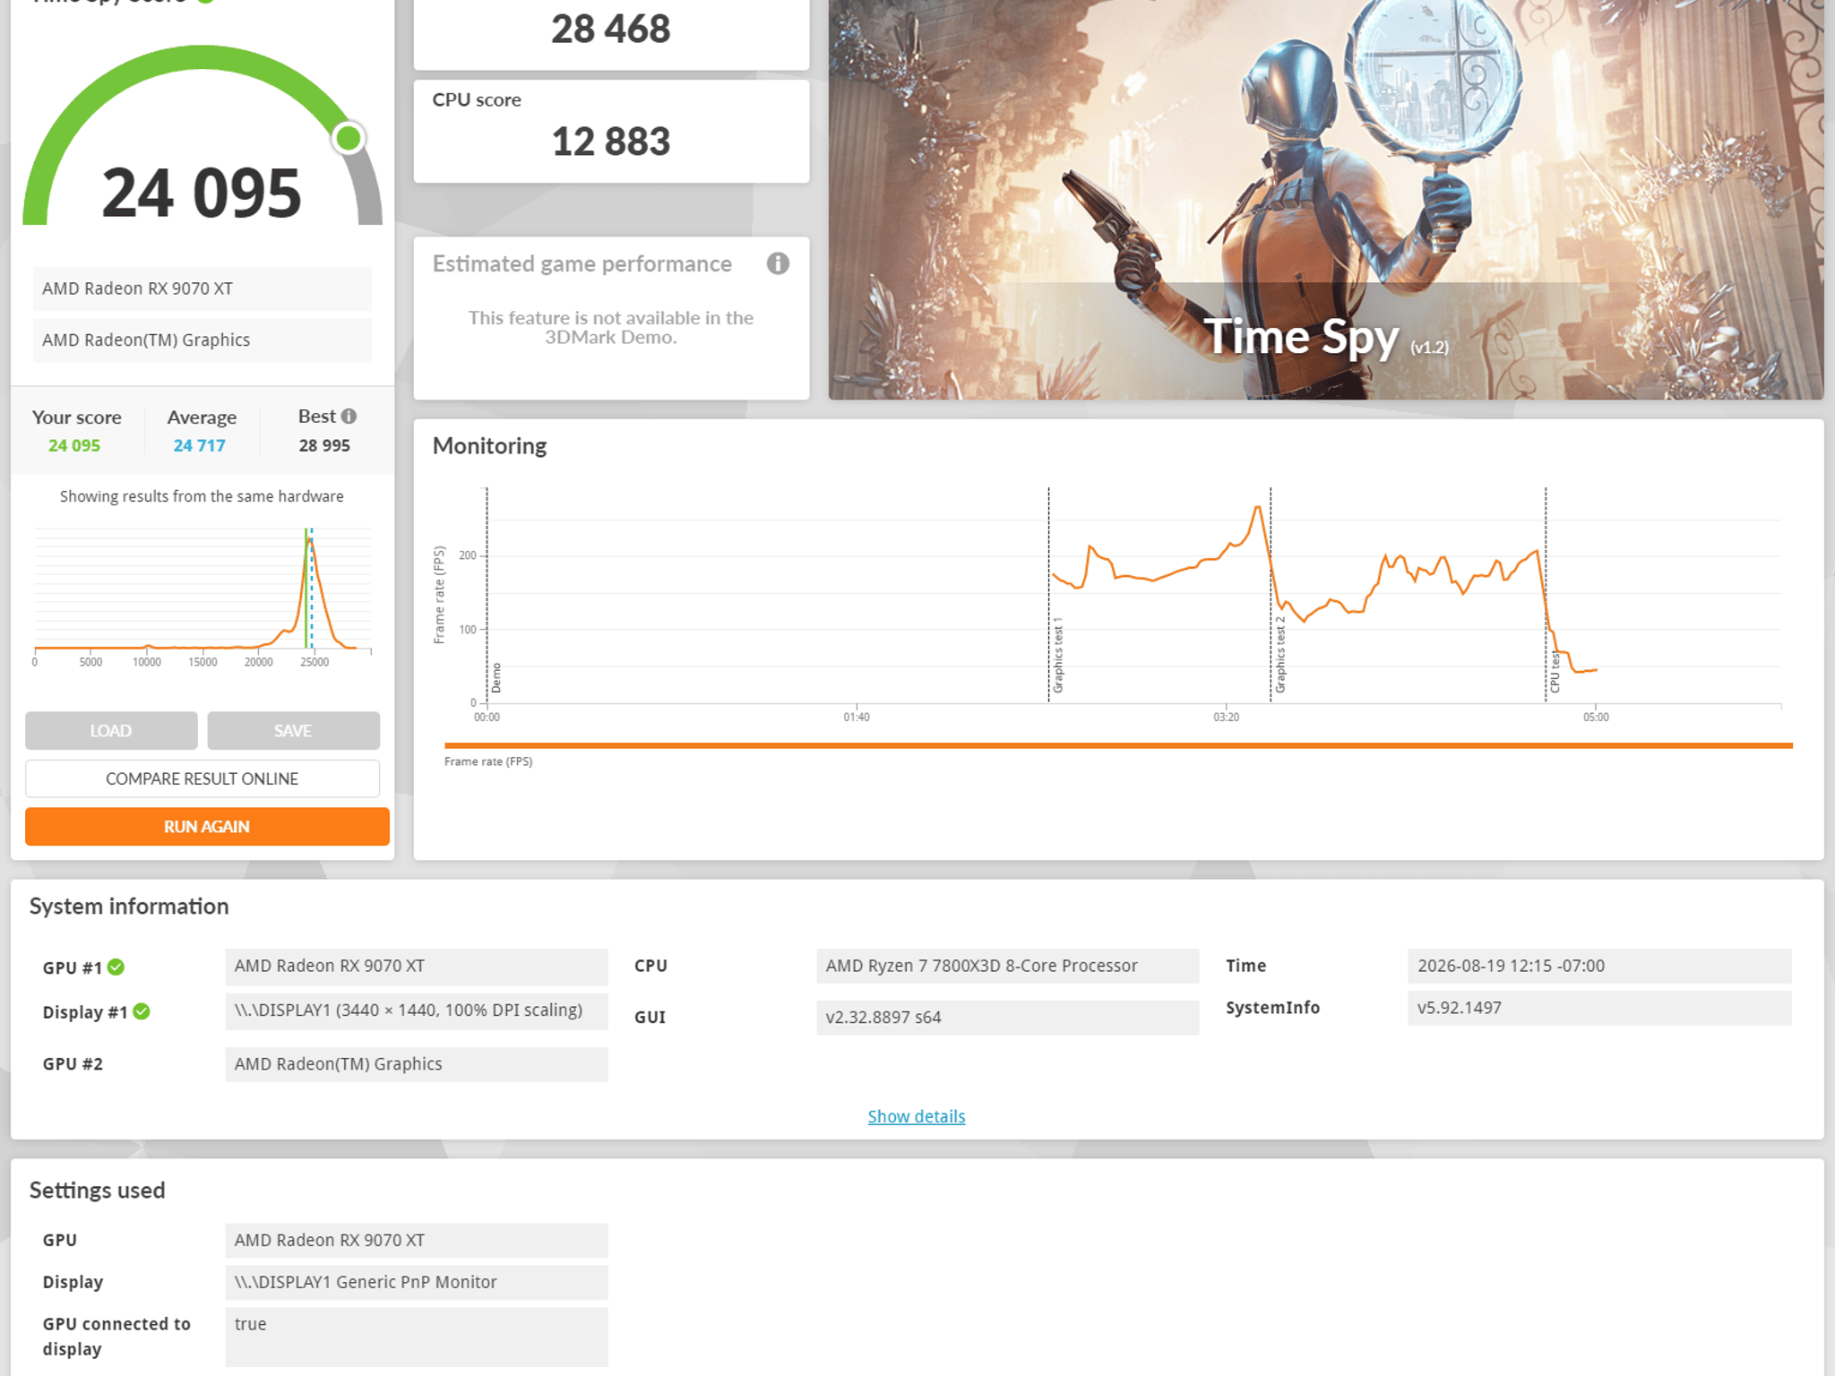Screen dimensions: 1835x1376
Task: Click the AMD Ryzen 7 7800X3D CPU field
Action: [1008, 966]
